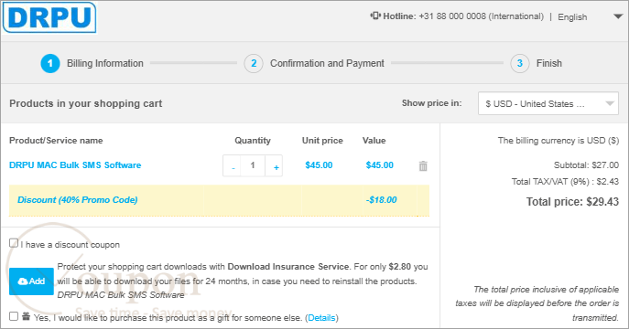Click the hotline phone icon

click(x=375, y=16)
